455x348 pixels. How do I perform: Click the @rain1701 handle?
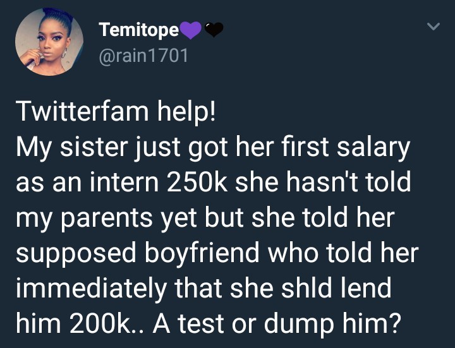143,56
